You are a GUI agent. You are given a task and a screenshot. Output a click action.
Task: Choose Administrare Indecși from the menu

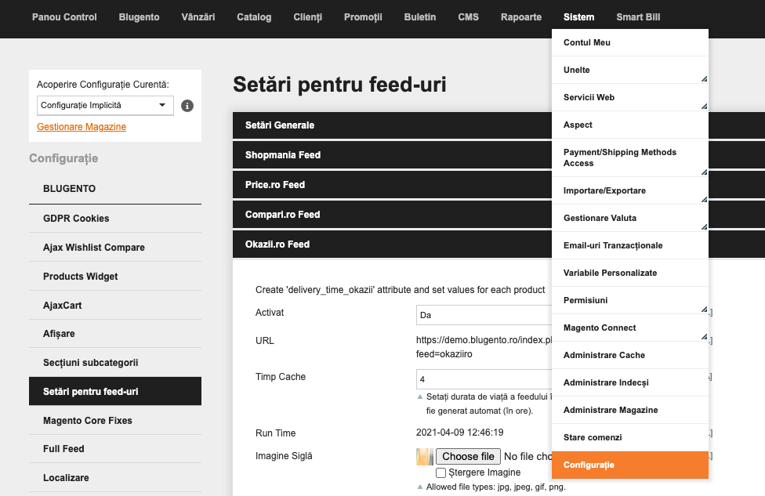tap(630, 382)
